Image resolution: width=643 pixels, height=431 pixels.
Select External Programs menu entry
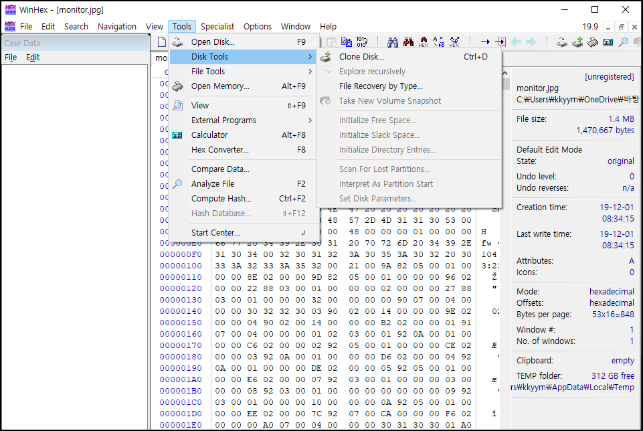[x=242, y=120]
